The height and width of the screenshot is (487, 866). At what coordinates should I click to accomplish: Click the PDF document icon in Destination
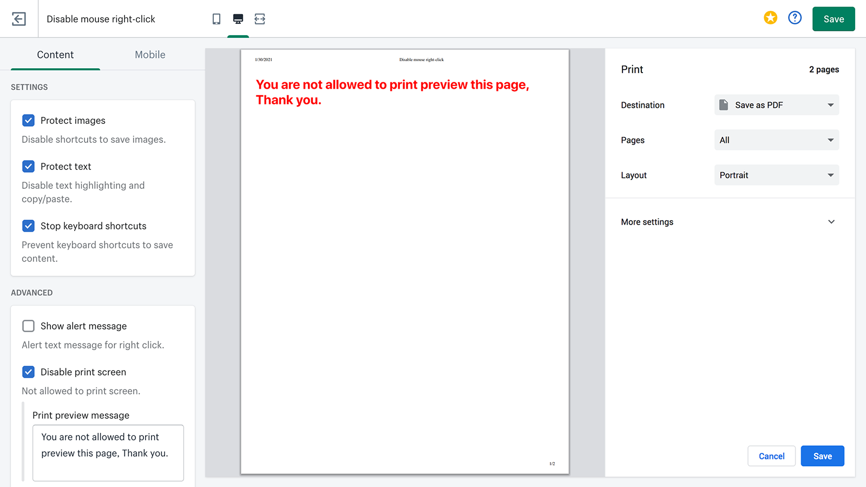click(x=724, y=104)
